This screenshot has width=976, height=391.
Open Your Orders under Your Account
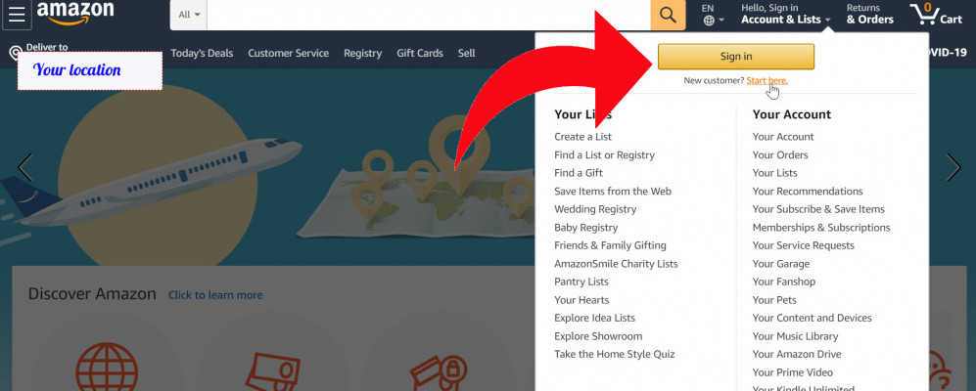coord(780,154)
